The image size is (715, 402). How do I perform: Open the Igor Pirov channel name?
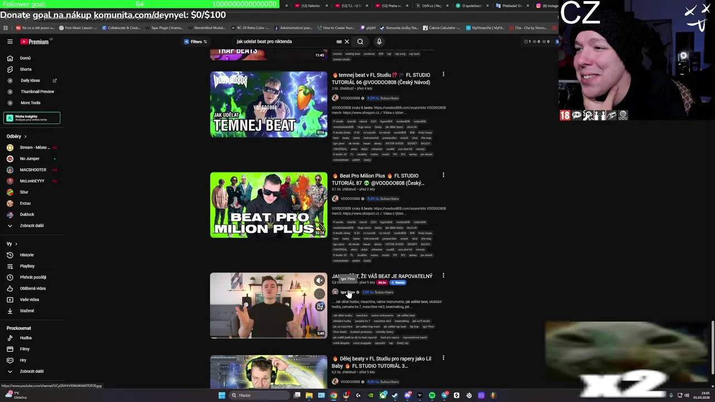[x=347, y=293]
